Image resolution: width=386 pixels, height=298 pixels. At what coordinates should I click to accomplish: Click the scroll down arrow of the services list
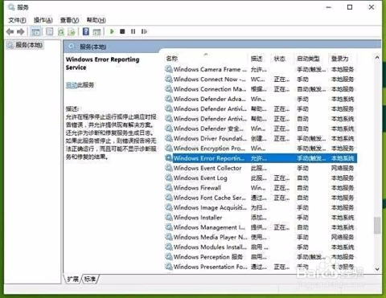377,269
